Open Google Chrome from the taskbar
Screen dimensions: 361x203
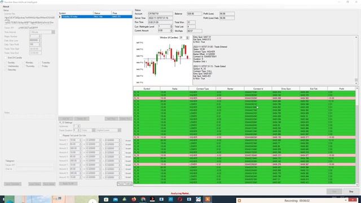coord(143,199)
